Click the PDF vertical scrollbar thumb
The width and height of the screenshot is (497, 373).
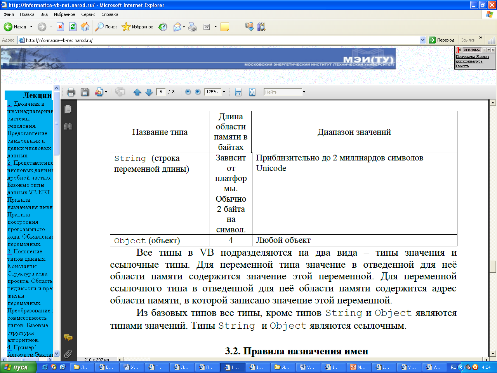coord(493,267)
